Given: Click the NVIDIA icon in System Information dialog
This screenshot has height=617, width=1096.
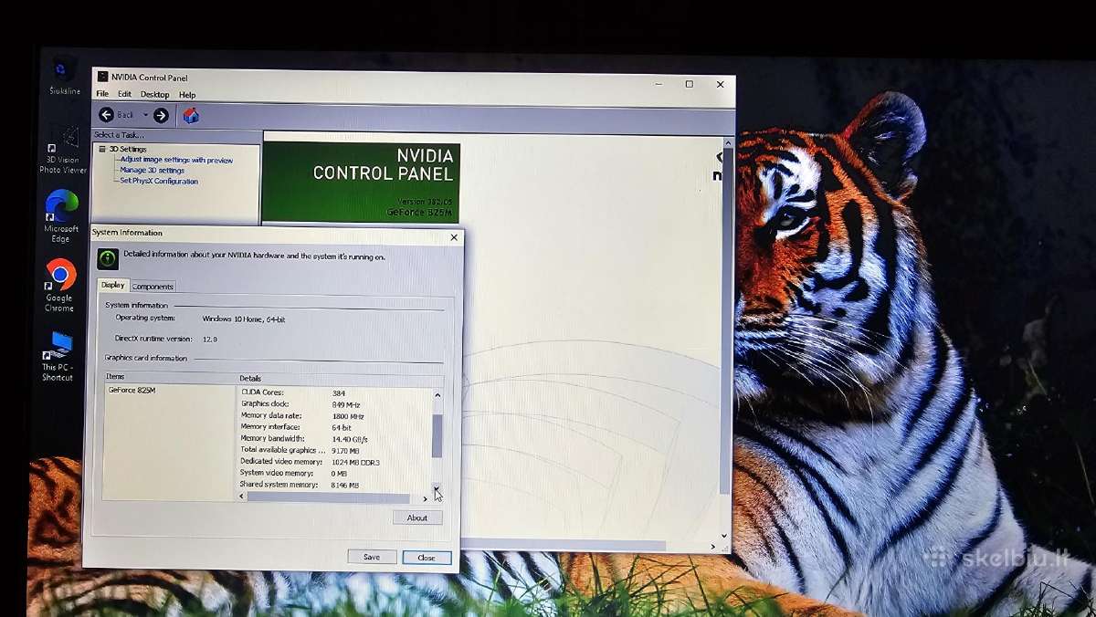Looking at the screenshot, I should click(108, 259).
